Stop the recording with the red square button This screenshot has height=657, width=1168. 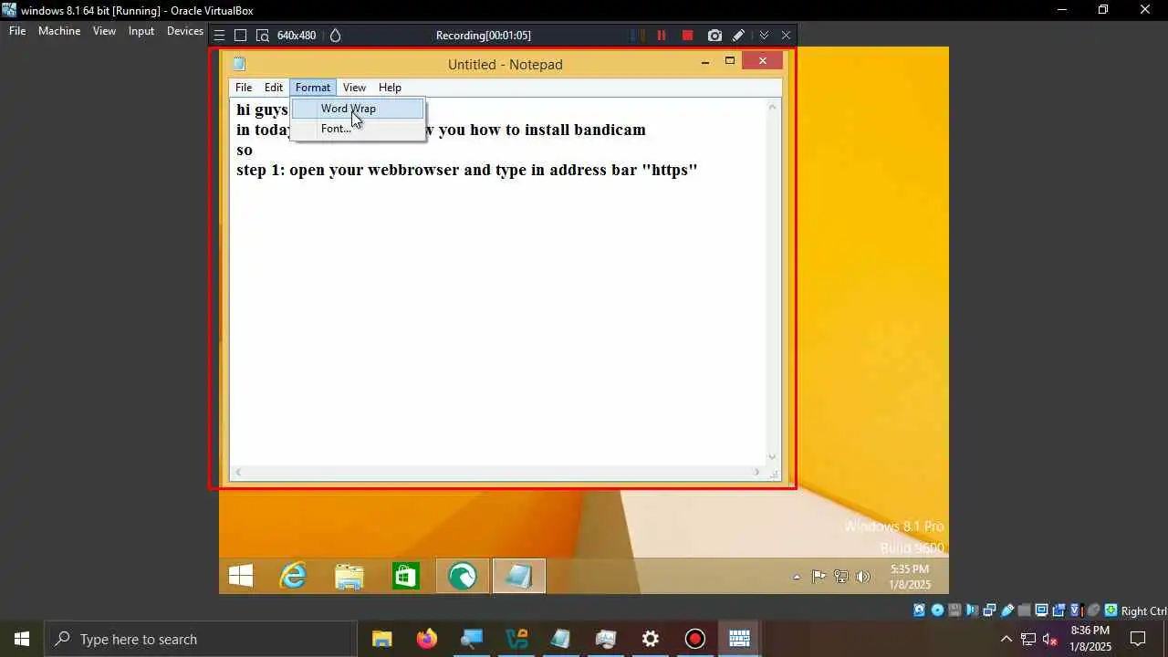[x=688, y=36]
